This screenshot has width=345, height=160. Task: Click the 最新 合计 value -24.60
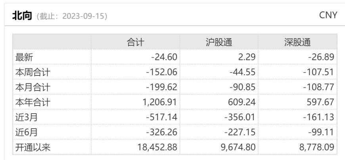(x=164, y=57)
